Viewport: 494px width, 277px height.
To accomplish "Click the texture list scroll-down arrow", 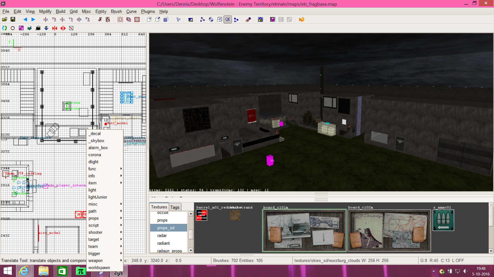I will coord(191,250).
